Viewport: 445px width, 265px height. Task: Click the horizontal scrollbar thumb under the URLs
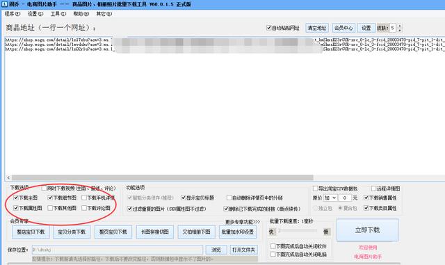coord(162,178)
